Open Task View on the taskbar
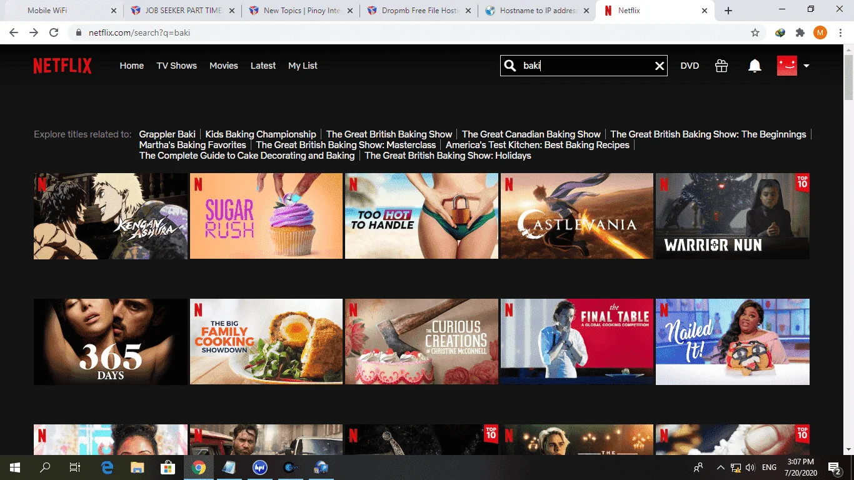Viewport: 854px width, 480px height. (75, 467)
